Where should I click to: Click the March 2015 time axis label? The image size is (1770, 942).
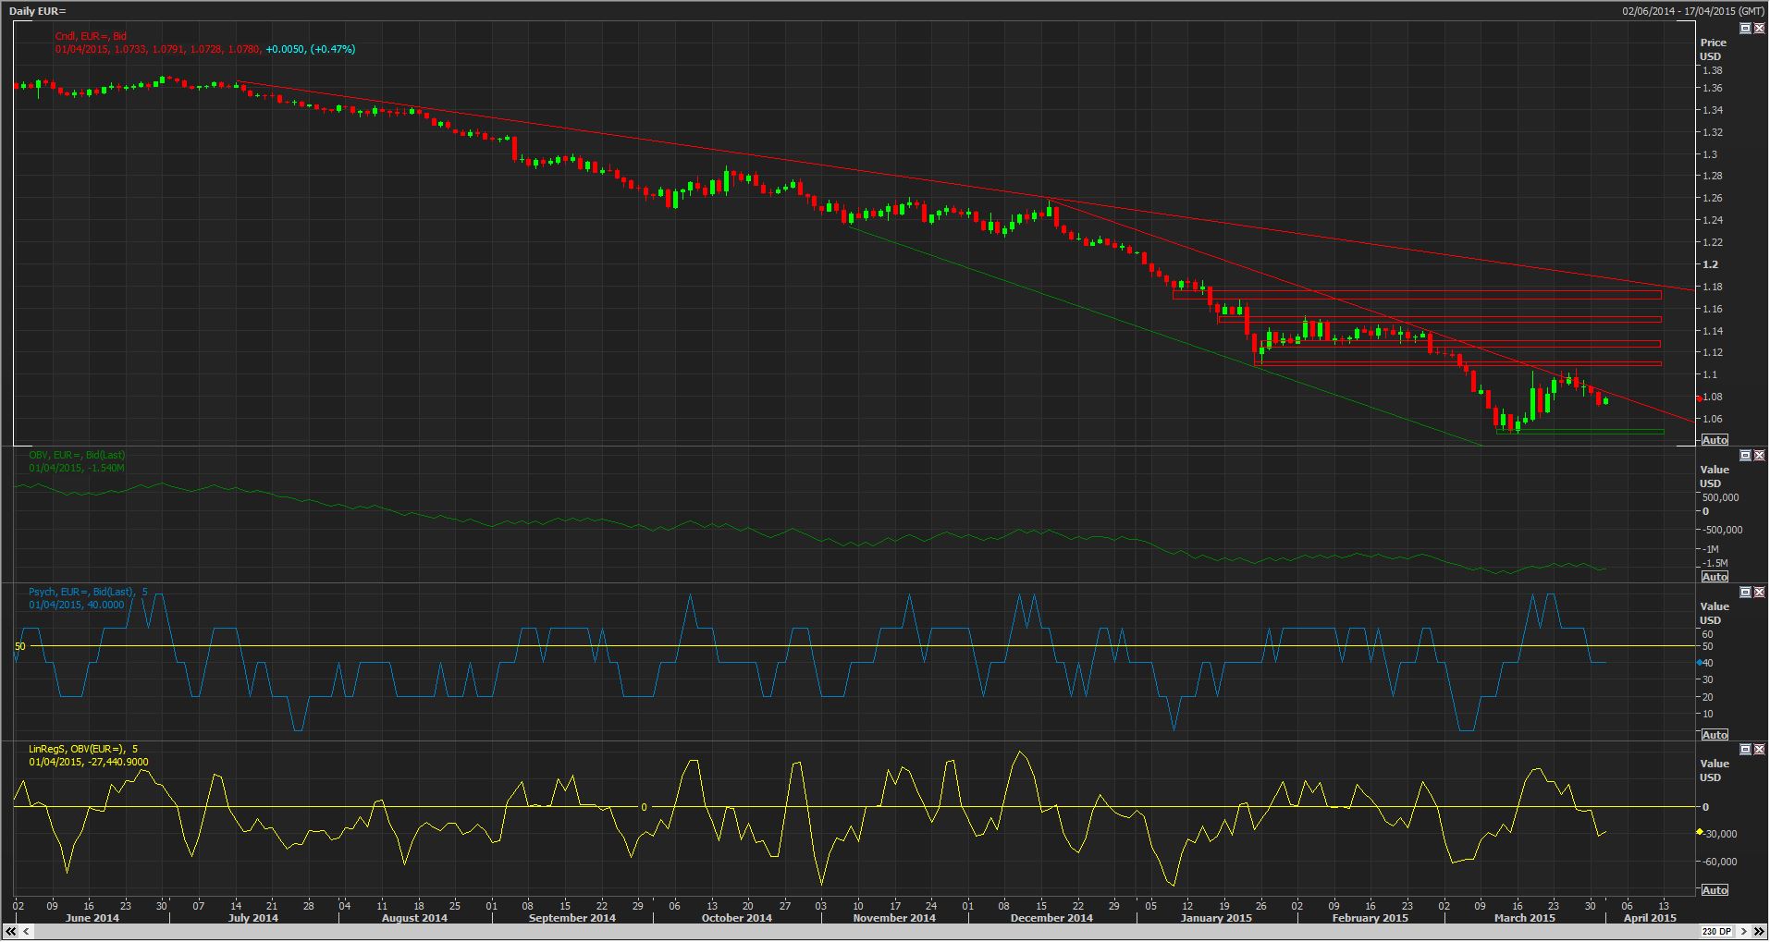click(1524, 918)
